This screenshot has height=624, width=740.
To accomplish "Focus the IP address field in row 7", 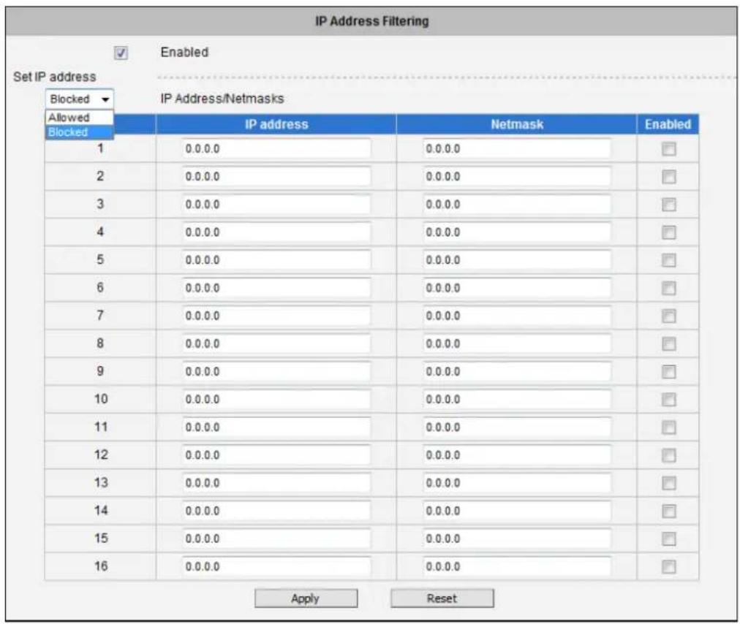I will (276, 316).
